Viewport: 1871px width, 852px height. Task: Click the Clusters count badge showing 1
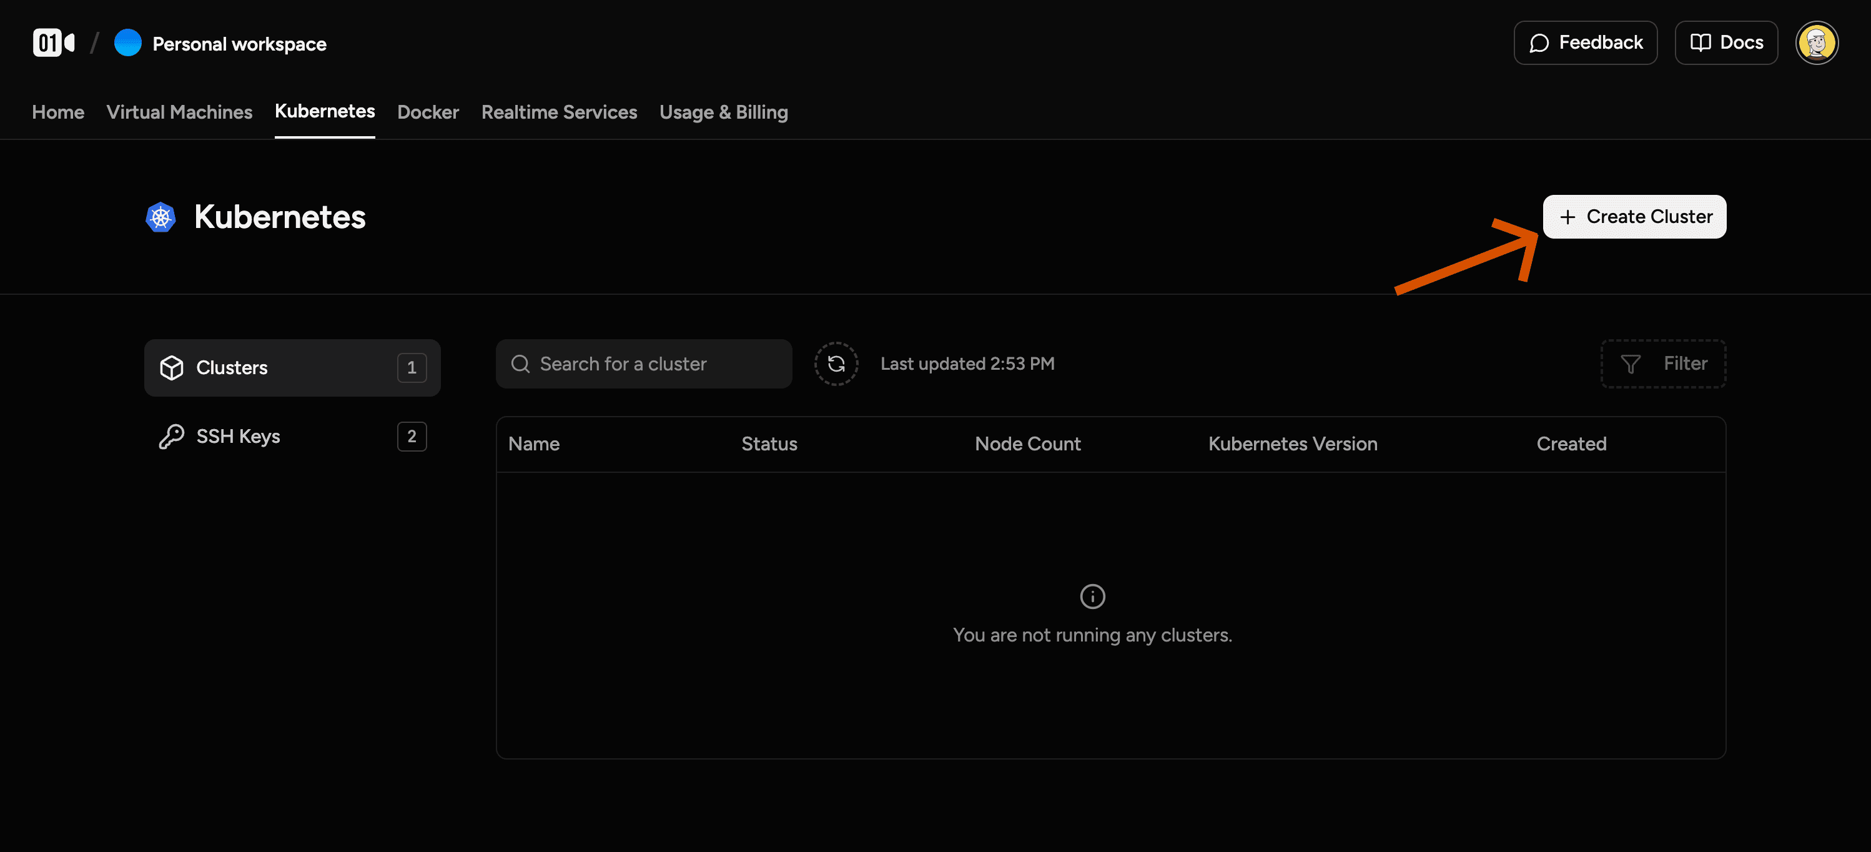412,367
